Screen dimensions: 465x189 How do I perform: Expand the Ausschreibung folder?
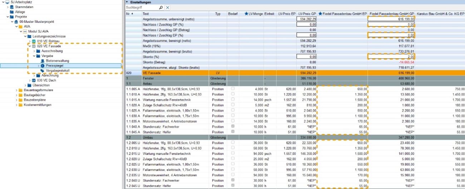34,51
